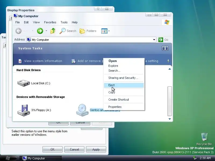
Task: Open the Favorites menu
Action: (x=50, y=22)
